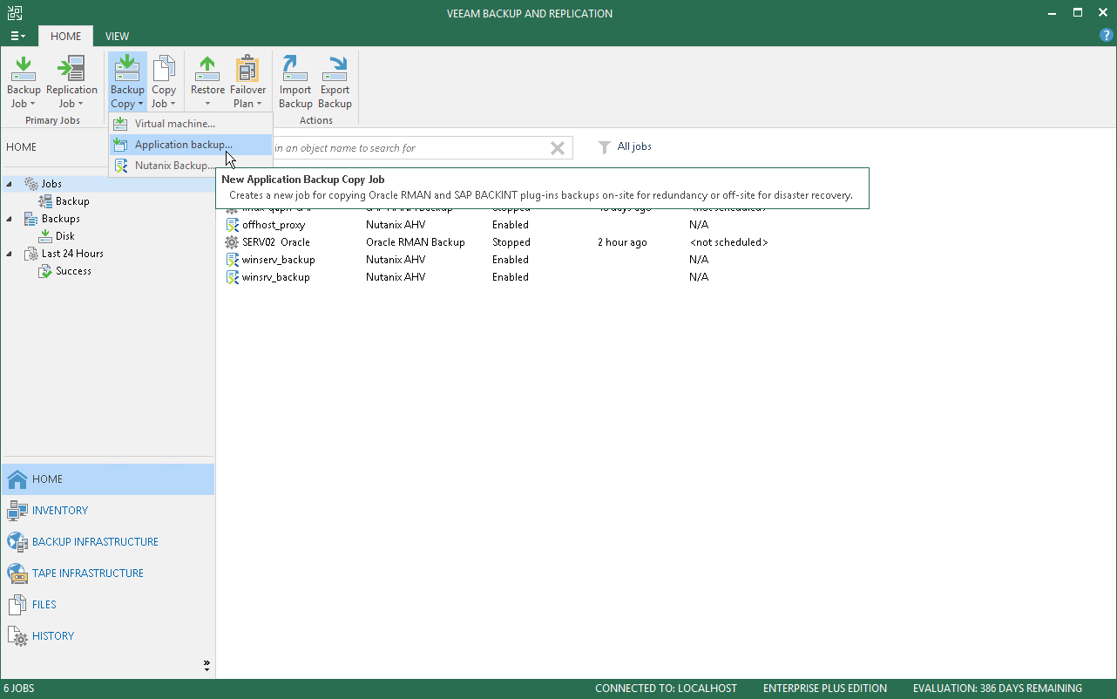Screen dimensions: 1117x699
Task: Open the Replication Job ribbon button
Action: [x=71, y=82]
